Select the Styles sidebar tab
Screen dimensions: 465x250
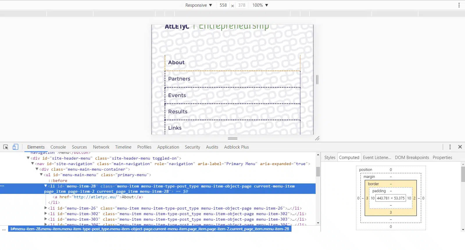(330, 158)
